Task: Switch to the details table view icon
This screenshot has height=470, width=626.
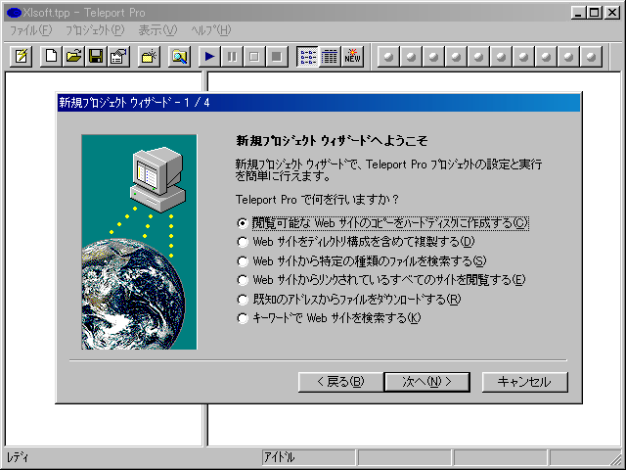Action: coord(330,57)
